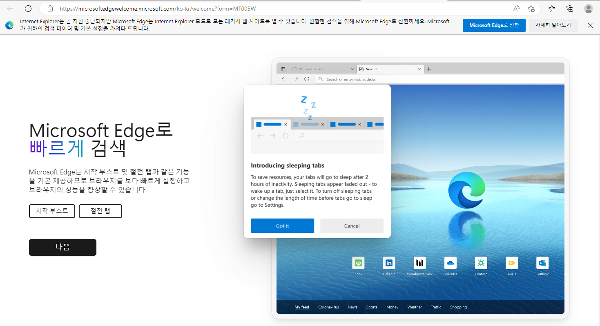Screen dimensions: 600x326
Task: Click the 'Microsoft Edge로' headline text
Action: 101,131
